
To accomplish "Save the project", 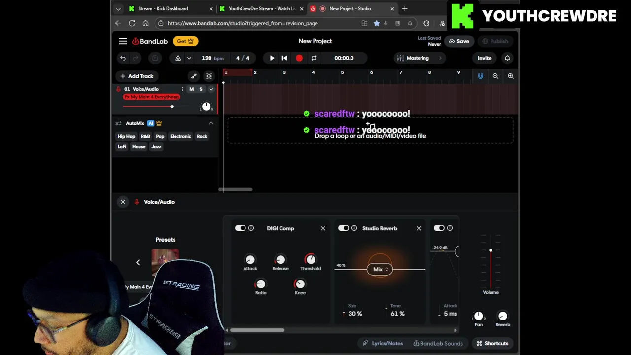I will (x=458, y=41).
